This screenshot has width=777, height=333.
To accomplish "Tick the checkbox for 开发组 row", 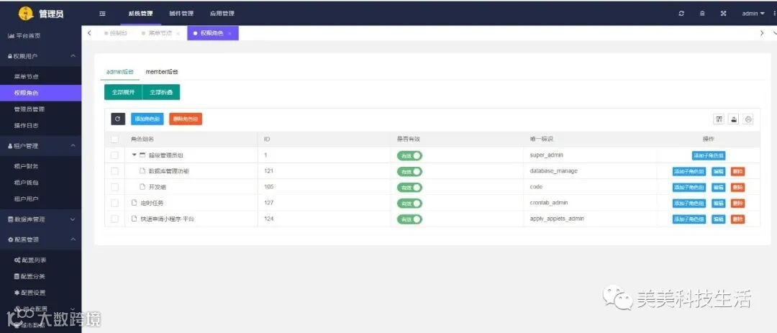I will 114,187.
